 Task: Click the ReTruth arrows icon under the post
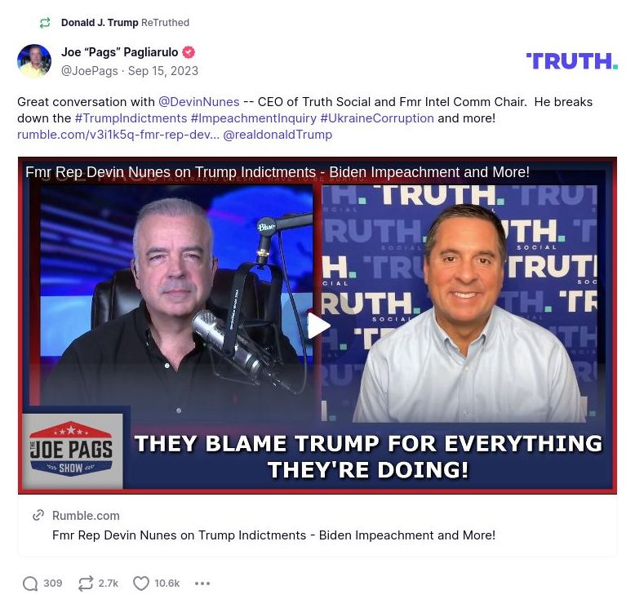point(86,584)
